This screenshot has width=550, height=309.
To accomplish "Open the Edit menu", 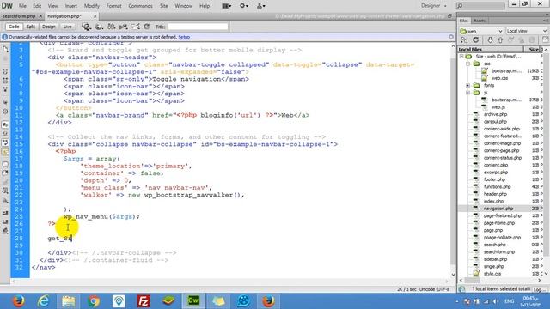I will (37, 6).
